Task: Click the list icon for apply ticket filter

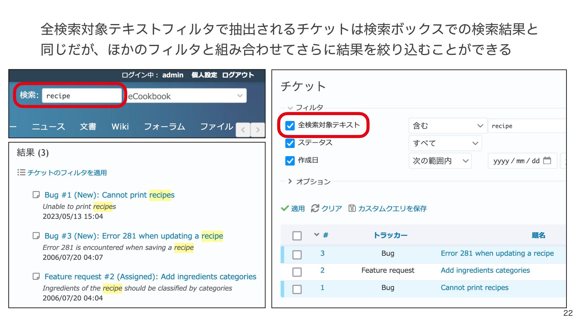Action: tap(21, 172)
